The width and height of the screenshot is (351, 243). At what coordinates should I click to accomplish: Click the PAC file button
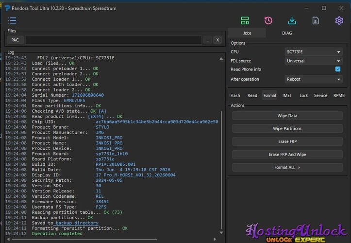point(15,40)
